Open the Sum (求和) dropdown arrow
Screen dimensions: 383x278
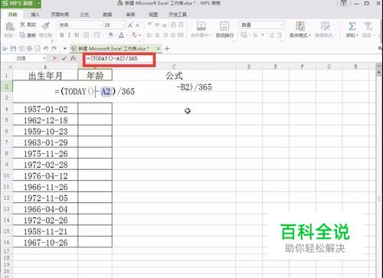[357, 35]
